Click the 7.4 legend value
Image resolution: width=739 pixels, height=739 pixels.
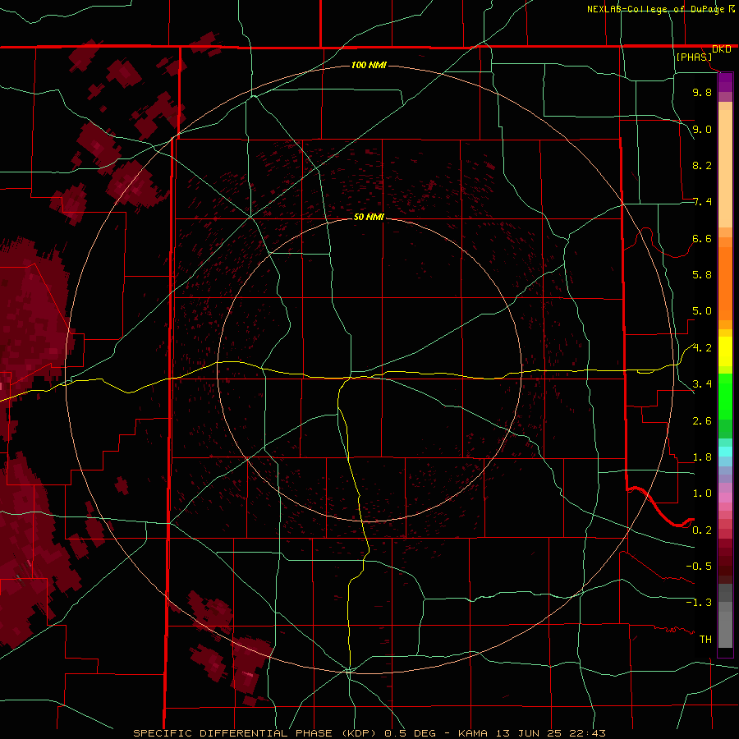click(x=702, y=202)
